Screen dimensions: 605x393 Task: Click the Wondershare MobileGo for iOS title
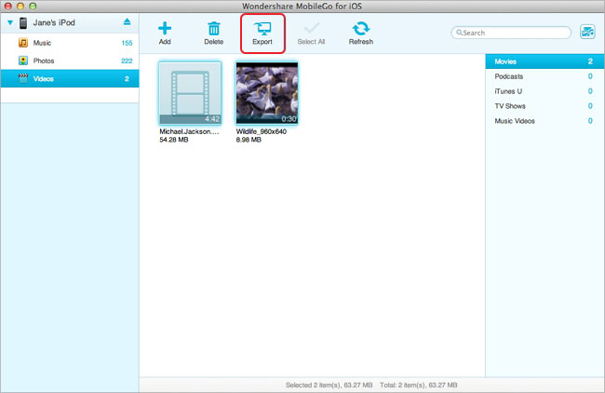tap(302, 7)
